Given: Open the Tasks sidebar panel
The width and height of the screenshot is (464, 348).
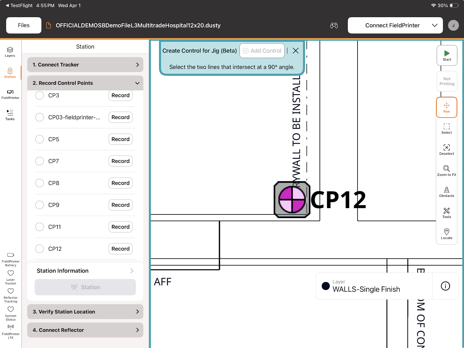Looking at the screenshot, I should click(10, 115).
